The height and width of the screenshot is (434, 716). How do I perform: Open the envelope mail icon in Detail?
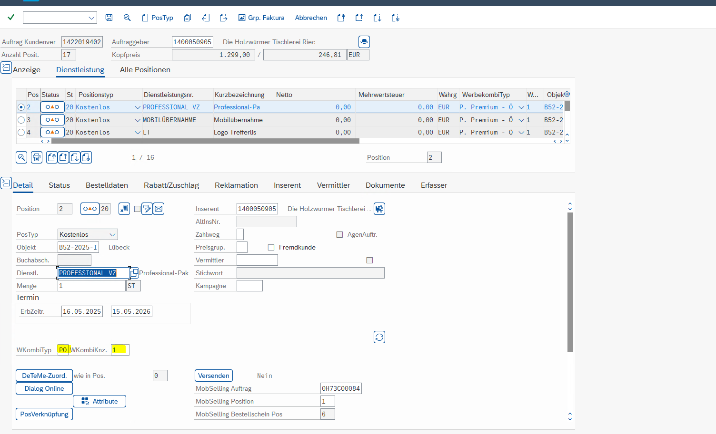[159, 209]
